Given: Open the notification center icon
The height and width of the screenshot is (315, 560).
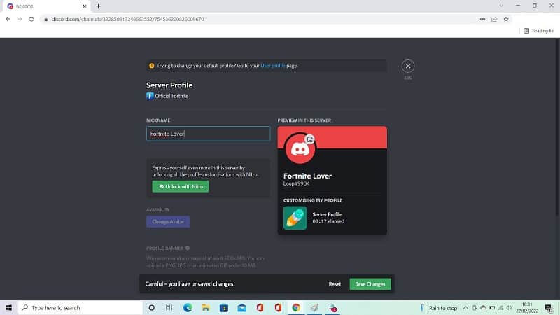Looking at the screenshot, I should (549, 308).
